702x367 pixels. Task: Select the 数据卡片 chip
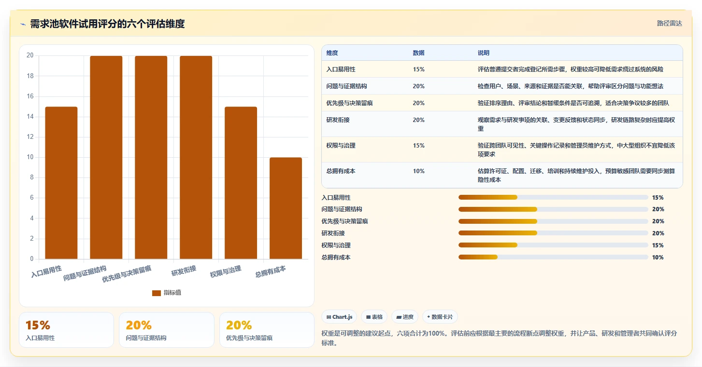(x=440, y=317)
